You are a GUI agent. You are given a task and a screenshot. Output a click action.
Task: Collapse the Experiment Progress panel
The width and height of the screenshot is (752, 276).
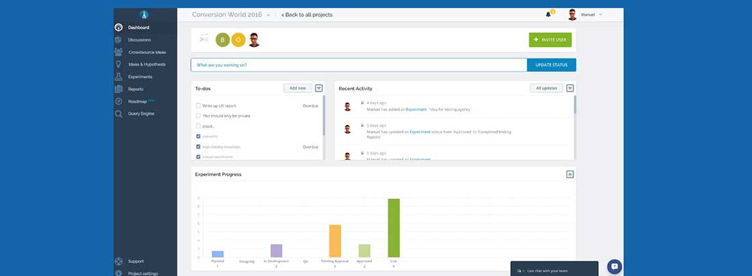(569, 174)
